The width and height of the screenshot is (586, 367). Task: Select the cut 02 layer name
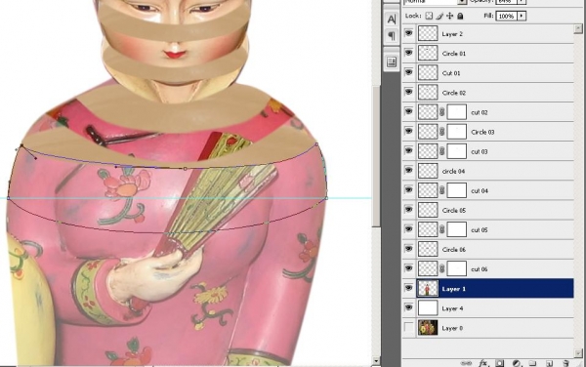(x=480, y=112)
